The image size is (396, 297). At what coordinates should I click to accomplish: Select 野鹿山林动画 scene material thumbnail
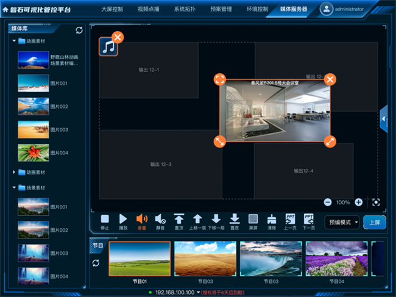34,60
